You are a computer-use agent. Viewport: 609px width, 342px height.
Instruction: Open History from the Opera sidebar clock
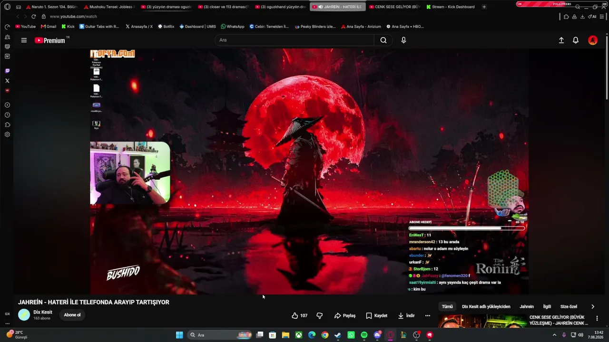pyautogui.click(x=7, y=115)
